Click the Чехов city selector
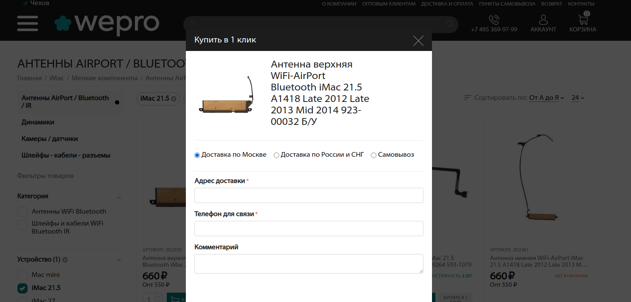This screenshot has height=302, width=631. click(x=40, y=3)
